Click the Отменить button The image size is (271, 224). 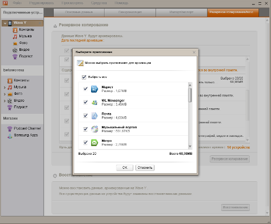[145, 168]
